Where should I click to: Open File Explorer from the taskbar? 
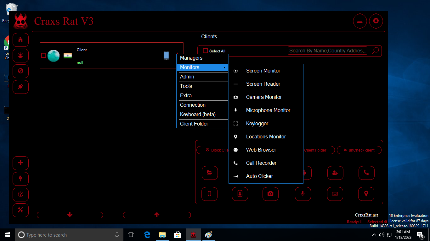pos(162,235)
